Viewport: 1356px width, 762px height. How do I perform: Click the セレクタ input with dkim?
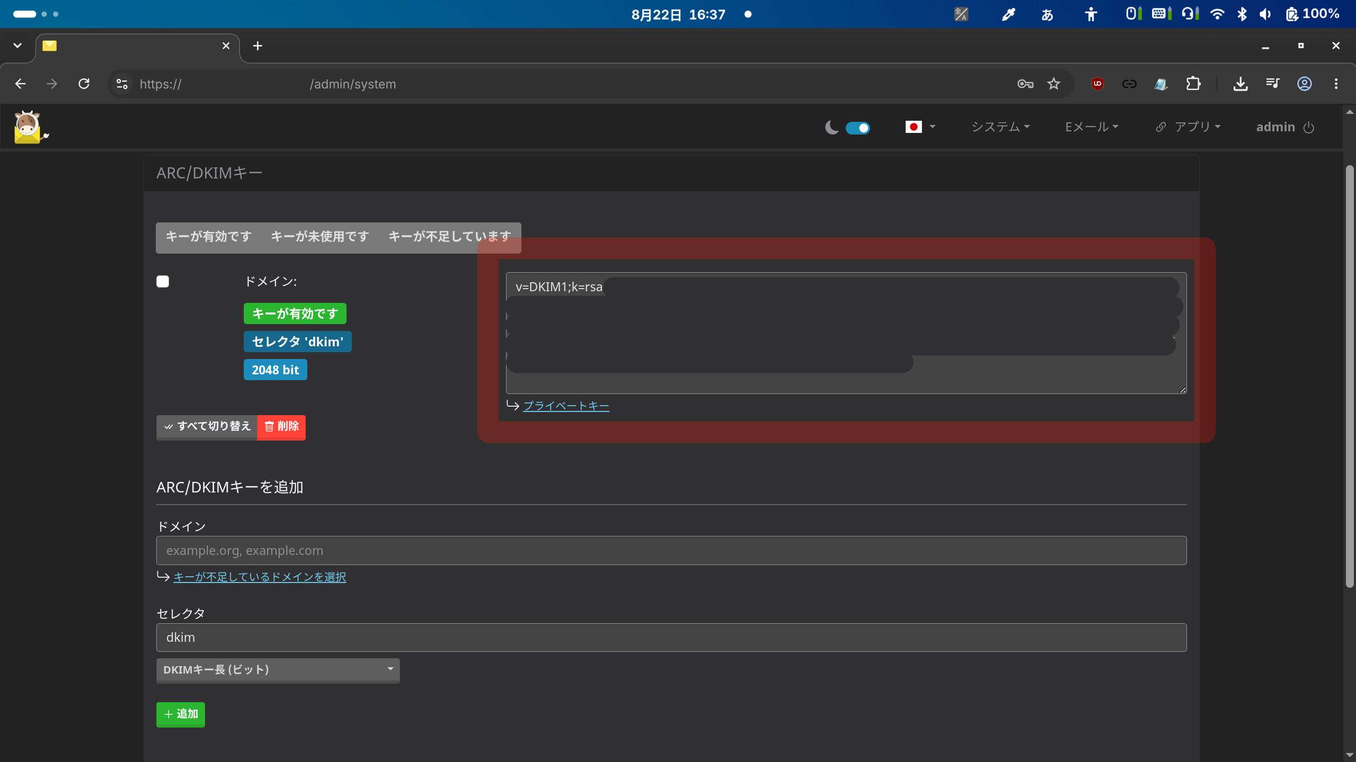(671, 637)
